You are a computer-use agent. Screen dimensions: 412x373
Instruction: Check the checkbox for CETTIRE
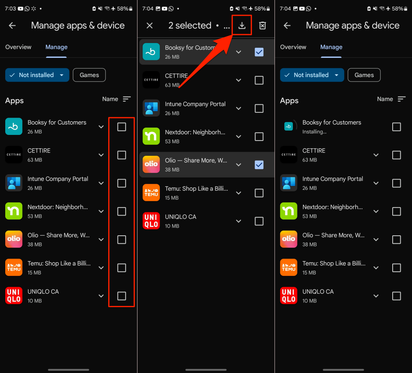(259, 80)
